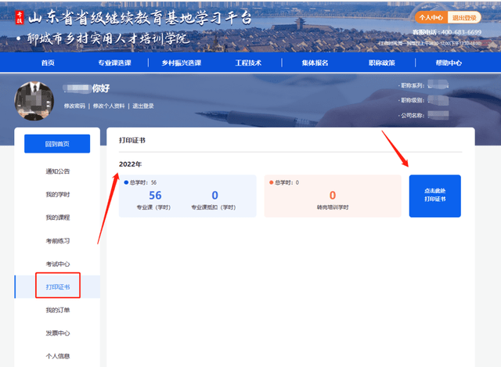
Task: Click the 打印证书 page heading
Action: (x=132, y=140)
